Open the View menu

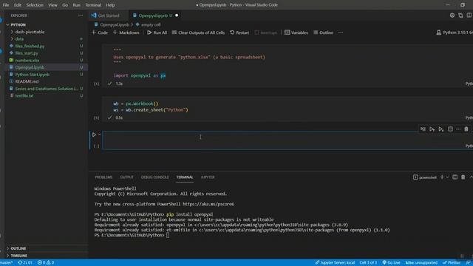coord(52,5)
